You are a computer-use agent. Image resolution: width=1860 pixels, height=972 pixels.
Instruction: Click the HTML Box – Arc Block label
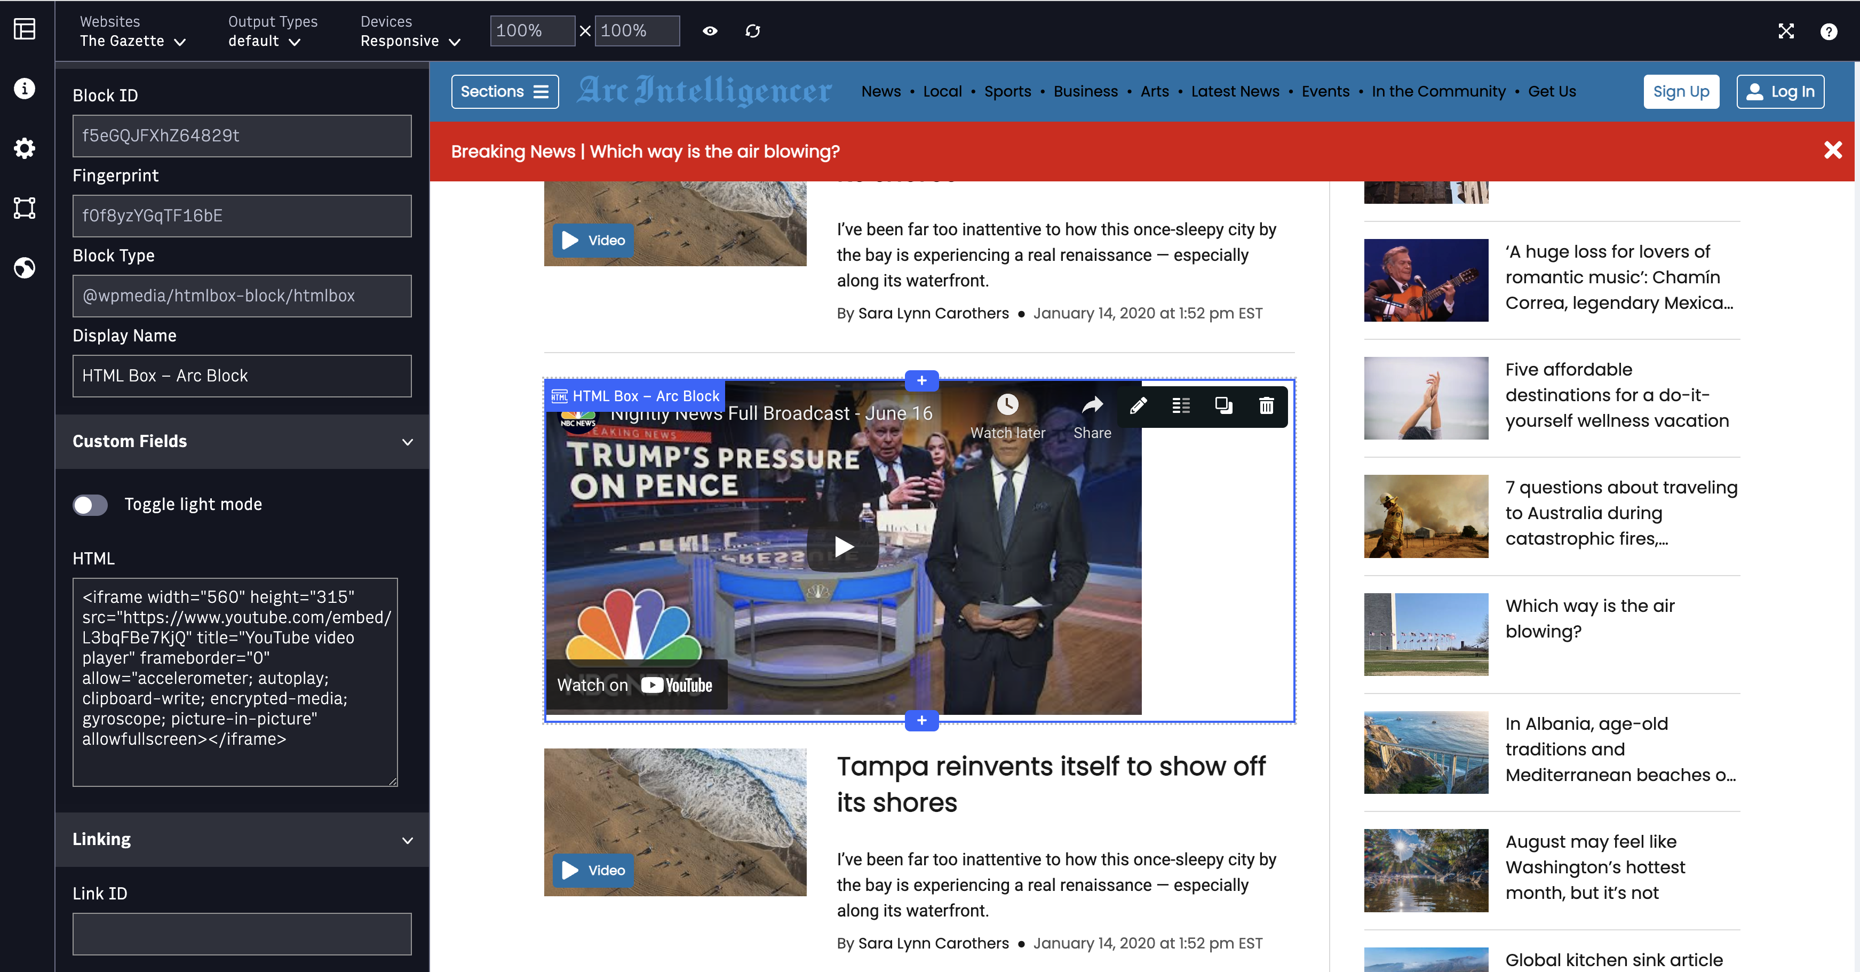coord(635,396)
